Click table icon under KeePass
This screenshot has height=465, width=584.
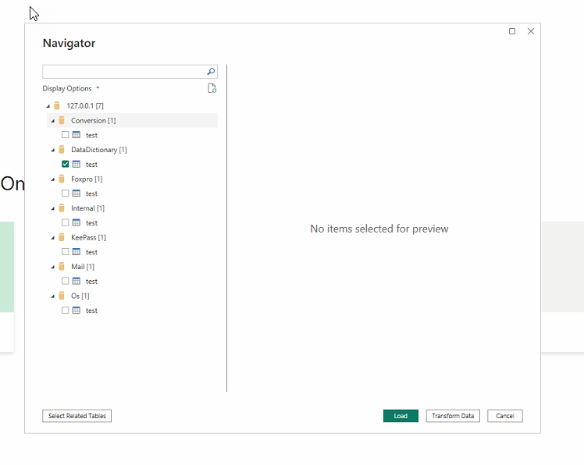pos(77,252)
